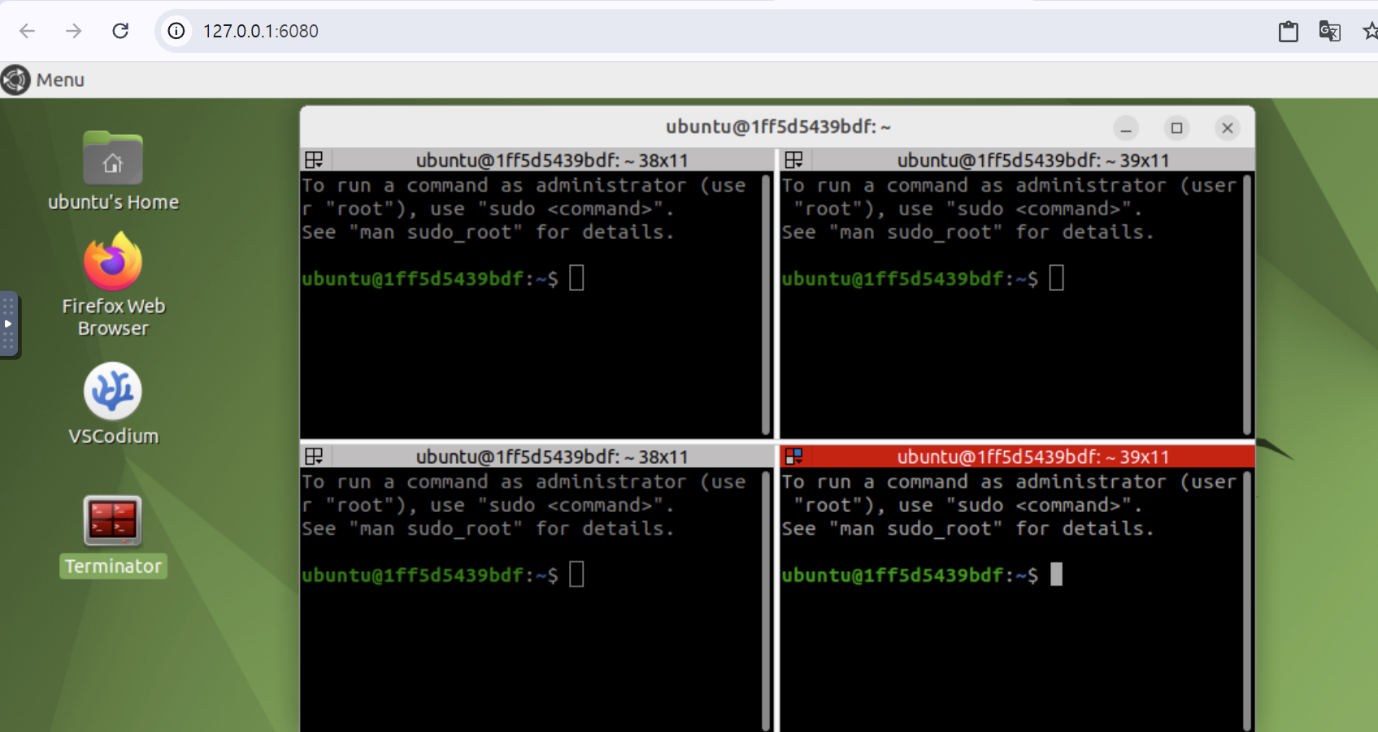Image resolution: width=1378 pixels, height=732 pixels.
Task: Click the browser forward arrow
Action: click(x=74, y=31)
